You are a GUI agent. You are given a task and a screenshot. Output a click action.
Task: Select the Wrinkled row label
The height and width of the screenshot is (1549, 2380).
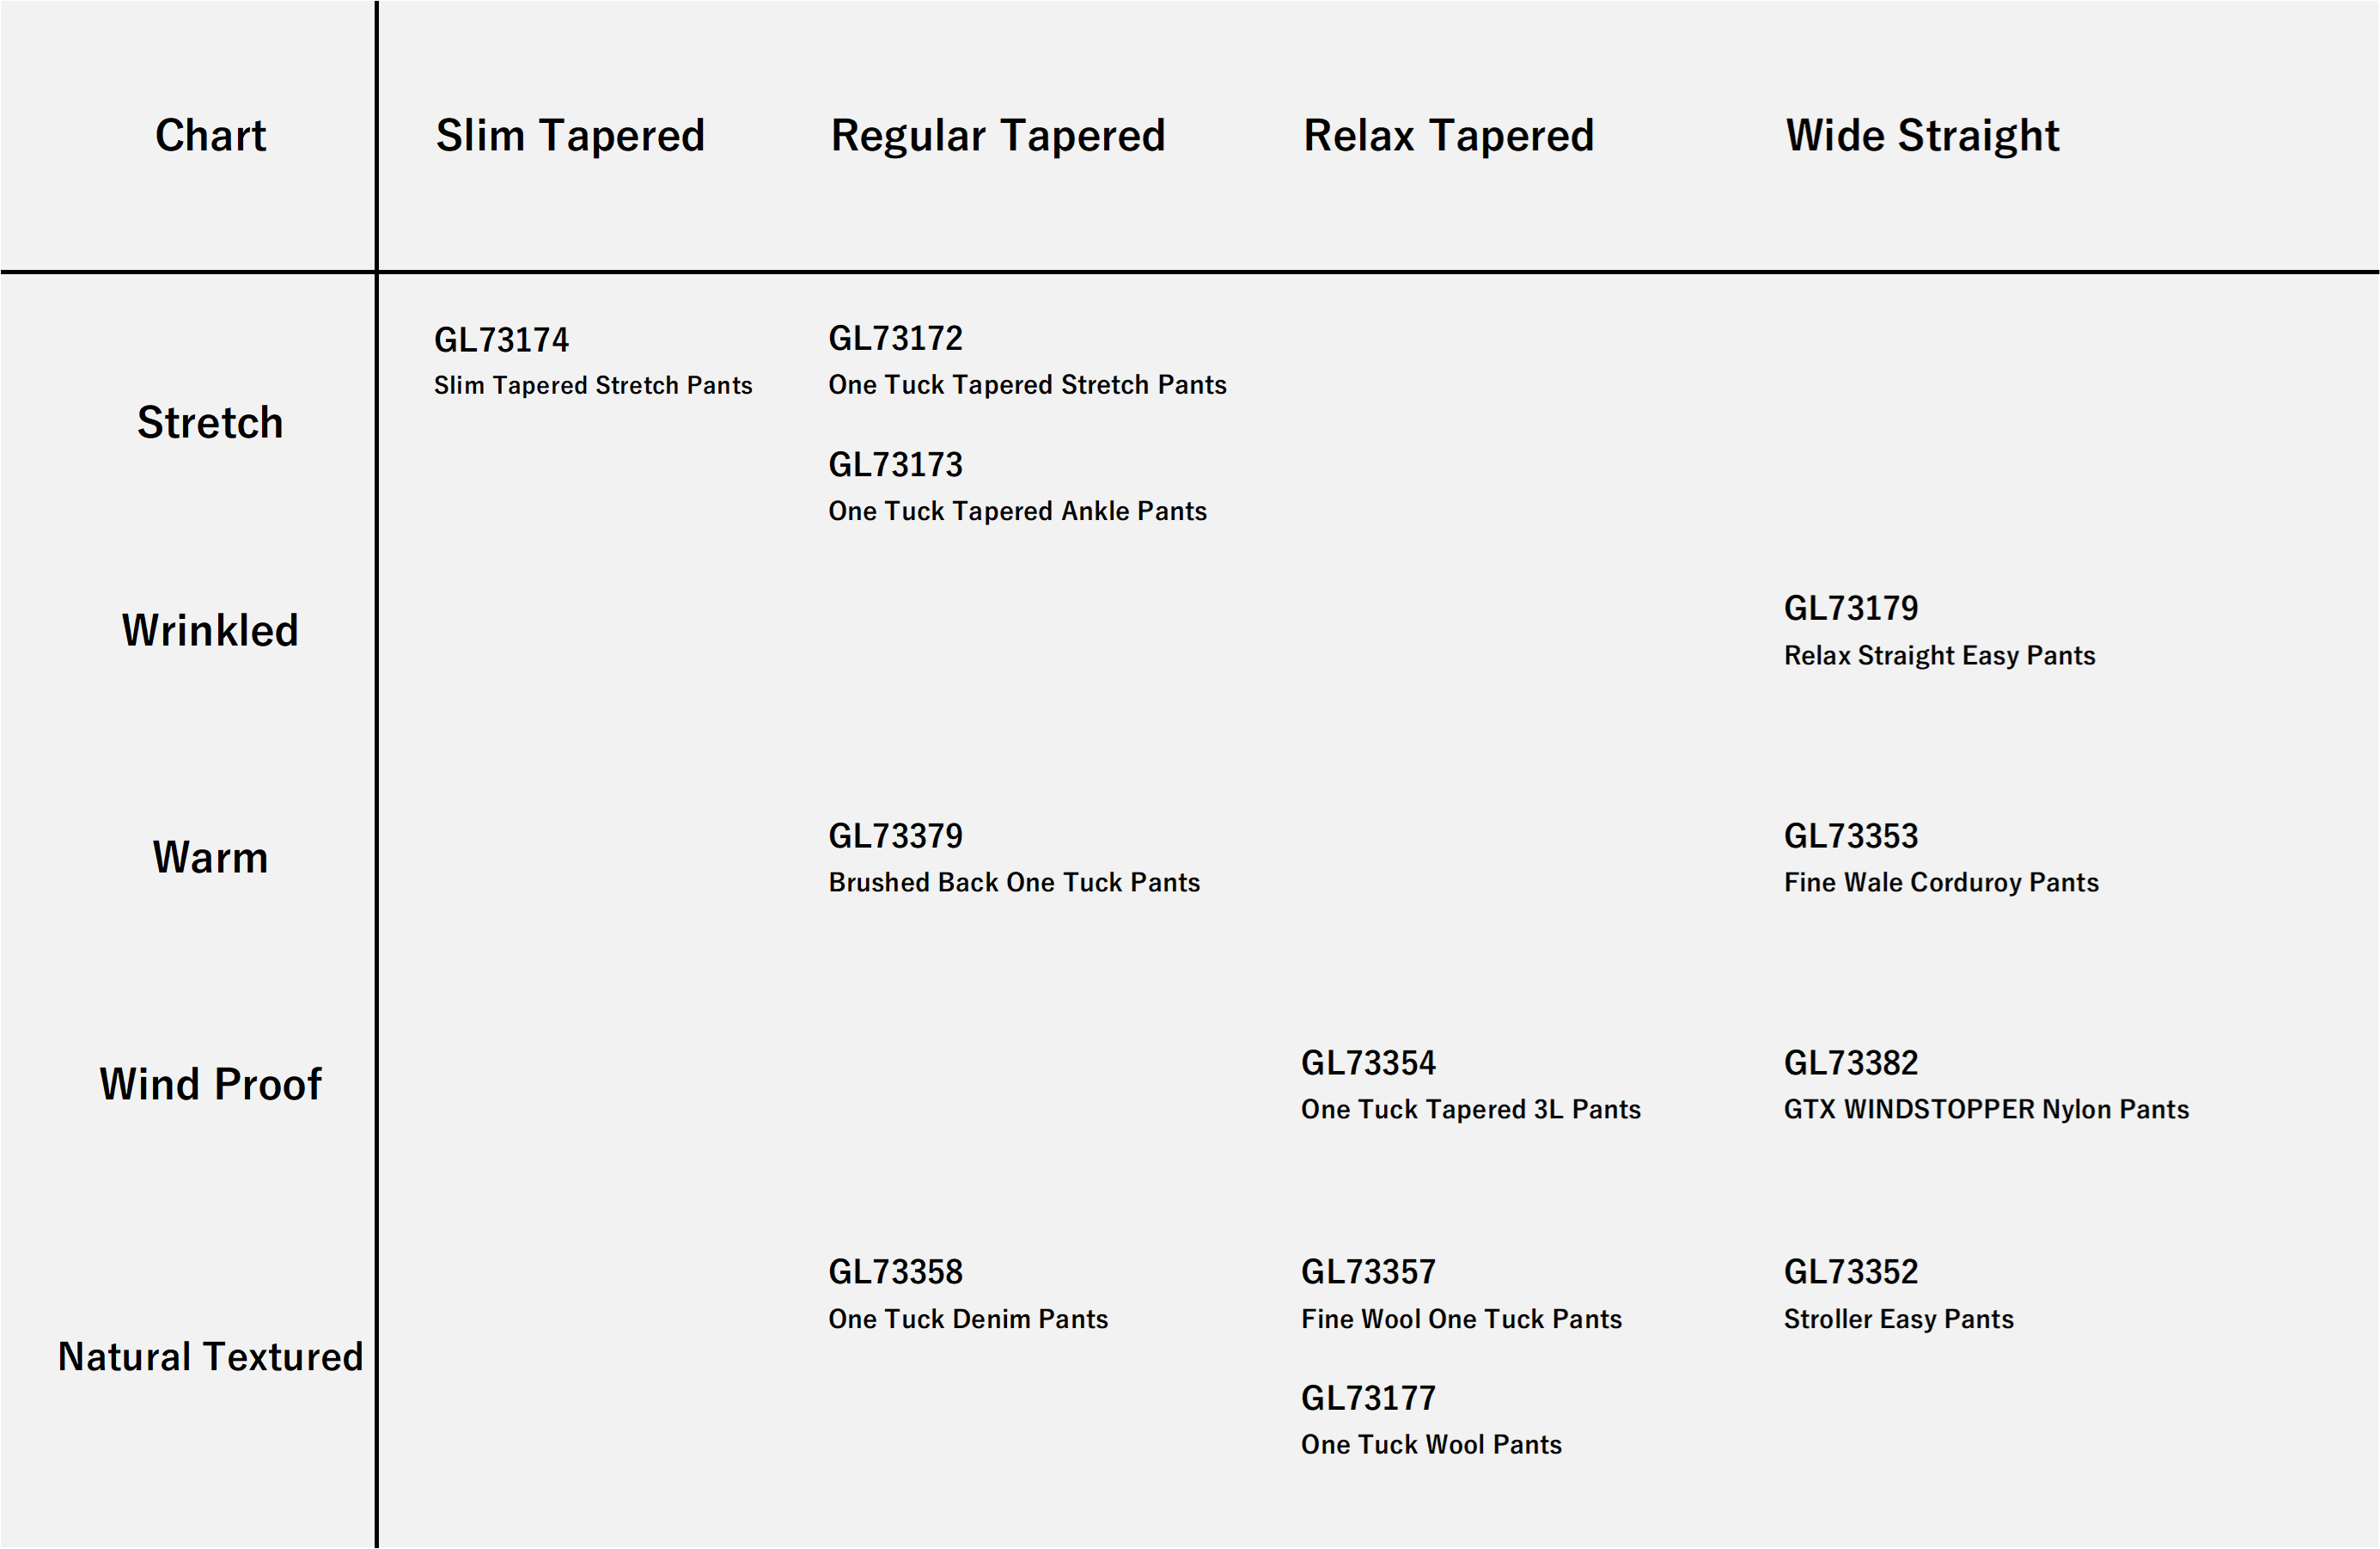coord(210,630)
